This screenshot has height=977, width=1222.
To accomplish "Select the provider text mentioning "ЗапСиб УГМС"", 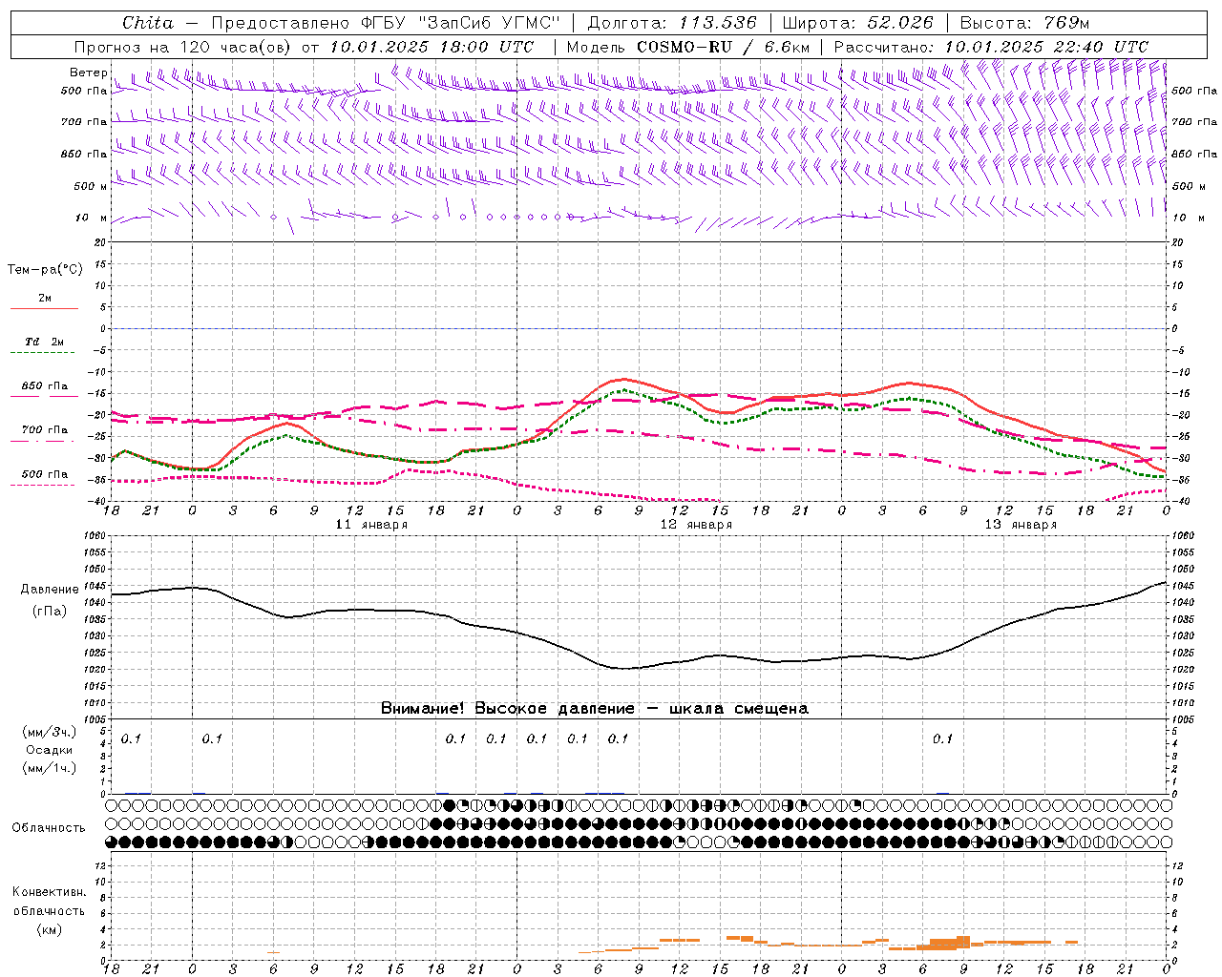I will tap(386, 23).
